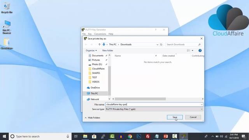Viewport: 249px width, 140px height.
Task: Open the Windows Start menu
Action: (x=4, y=136)
